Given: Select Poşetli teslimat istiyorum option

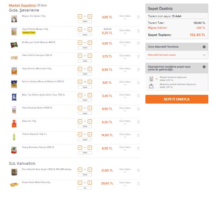Looking at the screenshot, I should pos(157,79).
